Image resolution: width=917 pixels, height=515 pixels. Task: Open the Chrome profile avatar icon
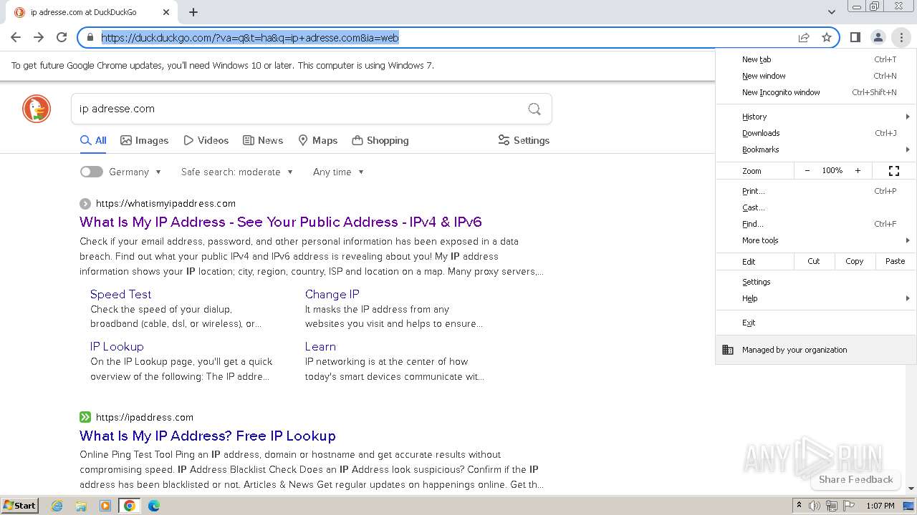coord(878,37)
